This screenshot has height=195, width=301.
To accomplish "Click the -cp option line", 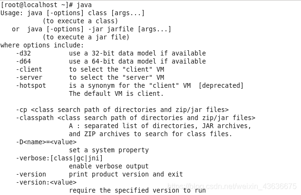I will 122,110.
